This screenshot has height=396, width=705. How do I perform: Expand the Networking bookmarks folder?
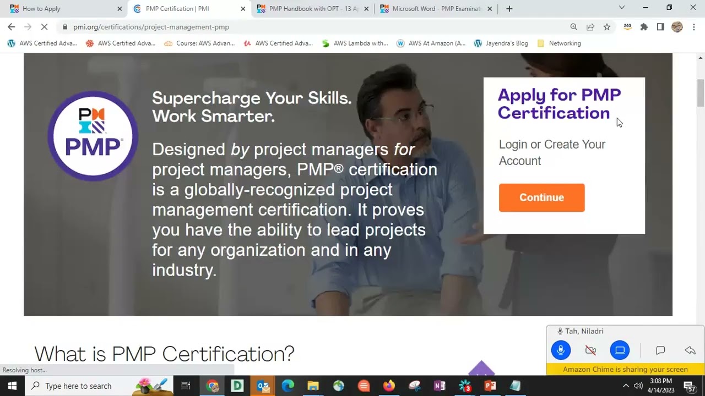point(559,43)
